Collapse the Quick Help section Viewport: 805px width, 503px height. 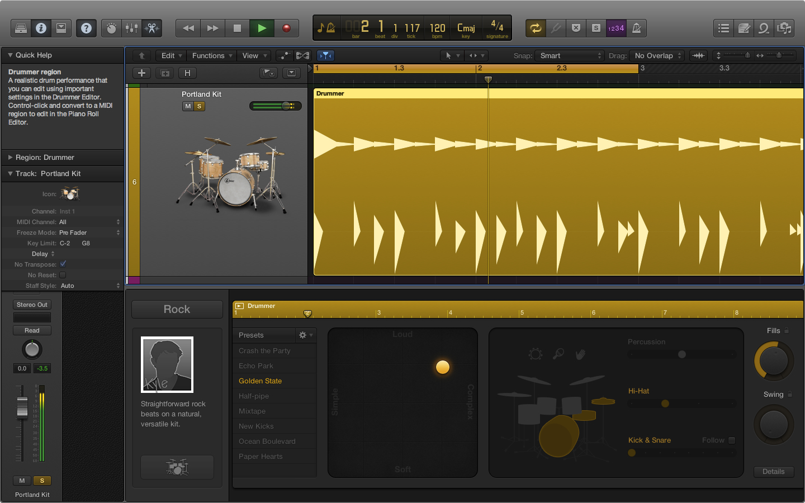point(10,55)
